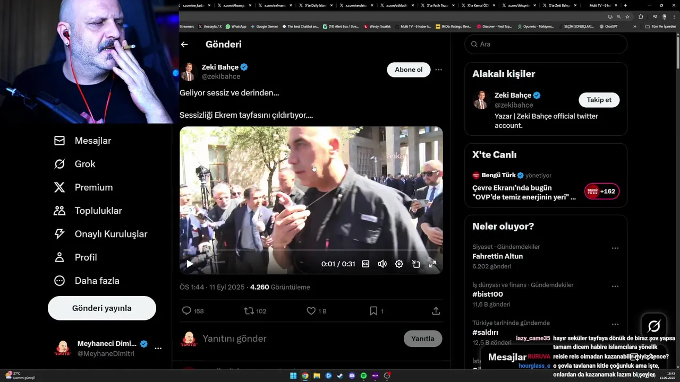Click the Yanıtla reply button

click(423, 338)
